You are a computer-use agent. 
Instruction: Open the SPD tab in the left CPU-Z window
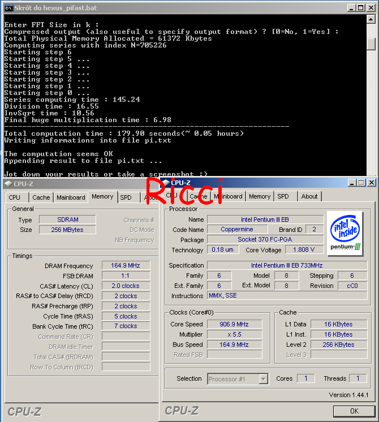point(126,197)
